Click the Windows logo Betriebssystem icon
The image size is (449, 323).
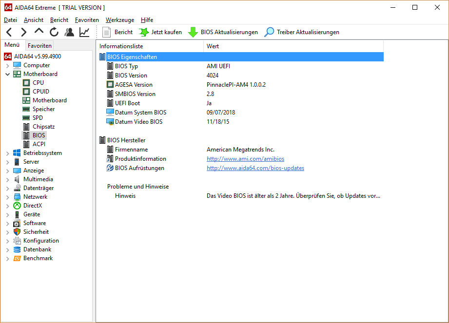17,153
